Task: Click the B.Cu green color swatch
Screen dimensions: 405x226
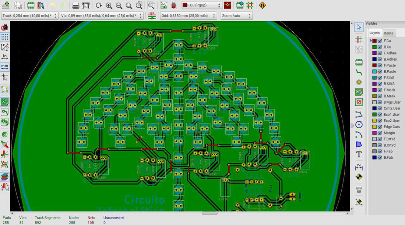Action: pyautogui.click(x=374, y=47)
